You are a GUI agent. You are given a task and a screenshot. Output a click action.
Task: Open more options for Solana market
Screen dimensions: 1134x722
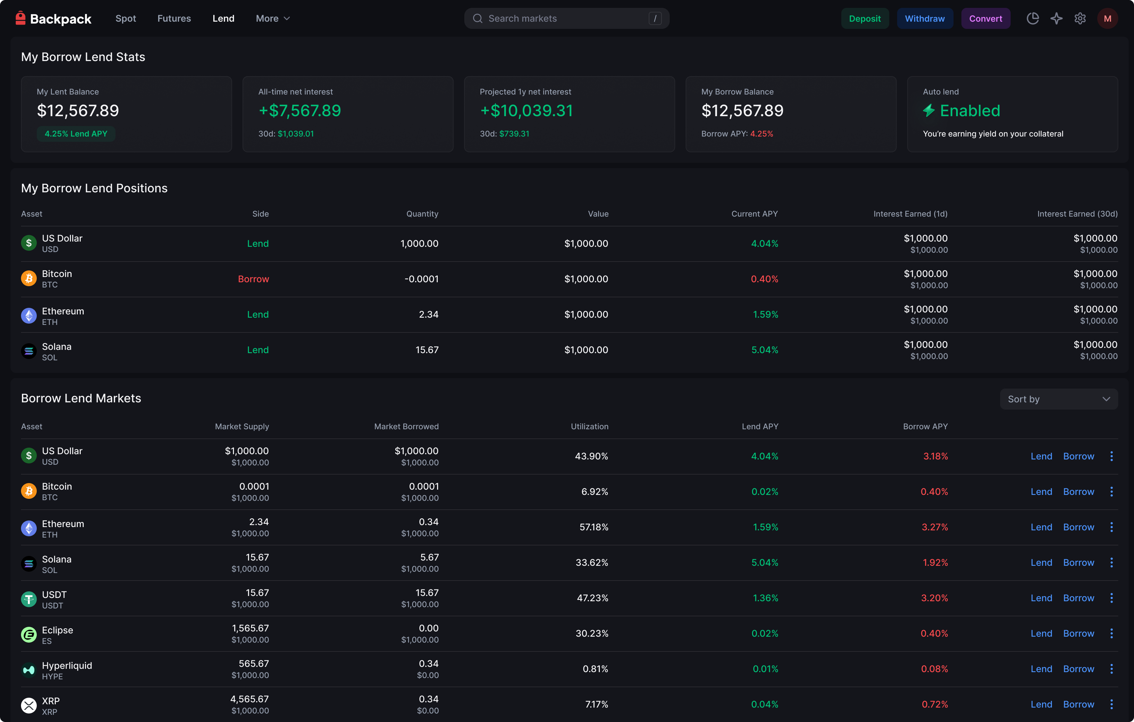tap(1111, 563)
